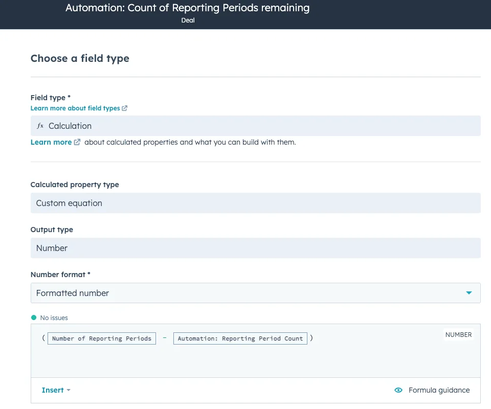Click external link icon next to Learn more
Image resolution: width=491 pixels, height=409 pixels.
(77, 142)
